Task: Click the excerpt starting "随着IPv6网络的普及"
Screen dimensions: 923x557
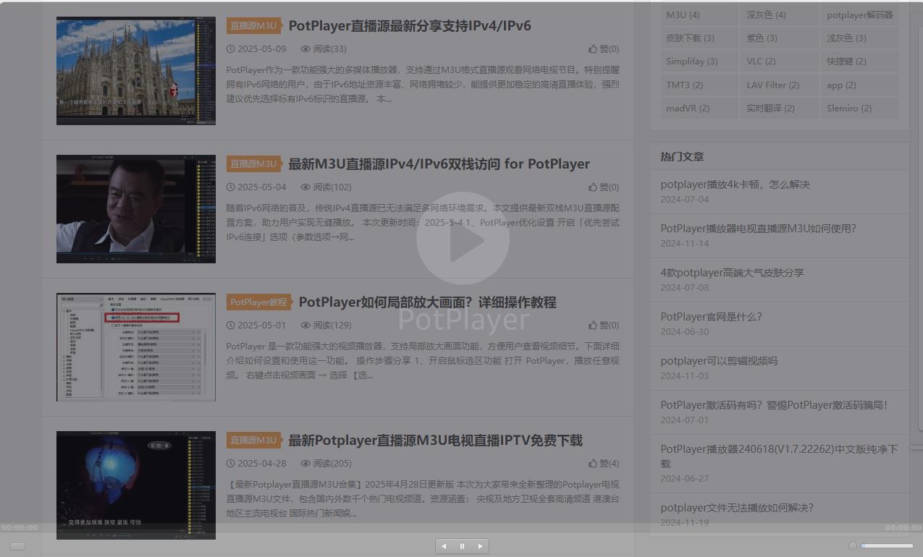Action: 423,222
